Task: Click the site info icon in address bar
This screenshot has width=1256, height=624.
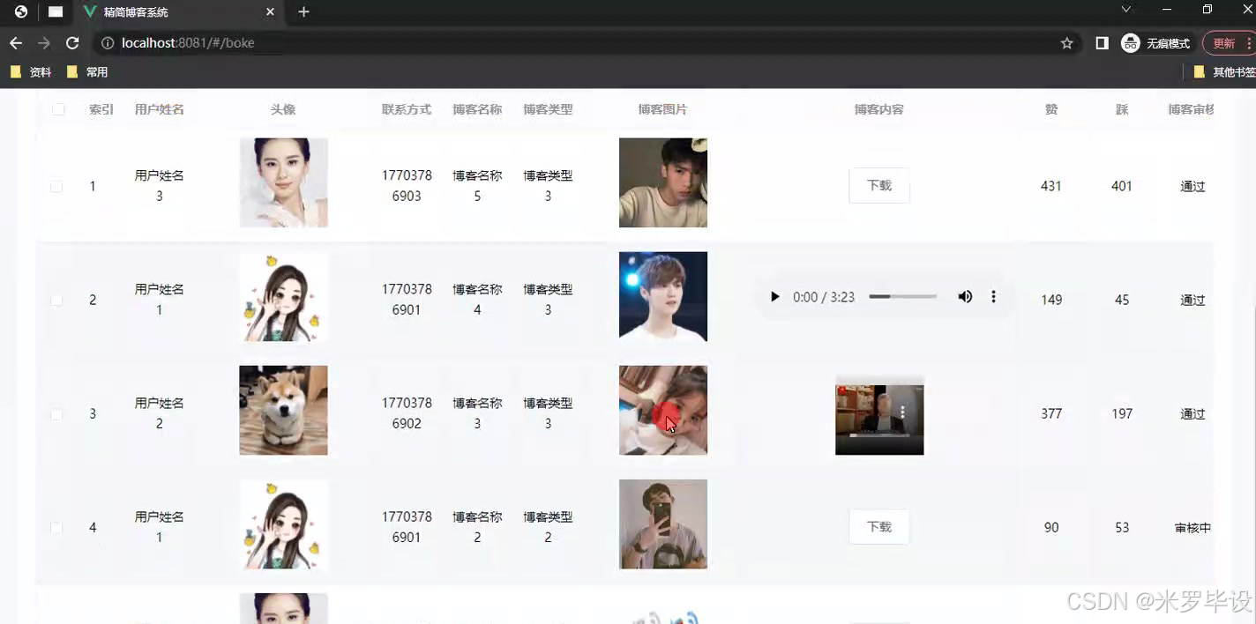Action: pyautogui.click(x=108, y=43)
